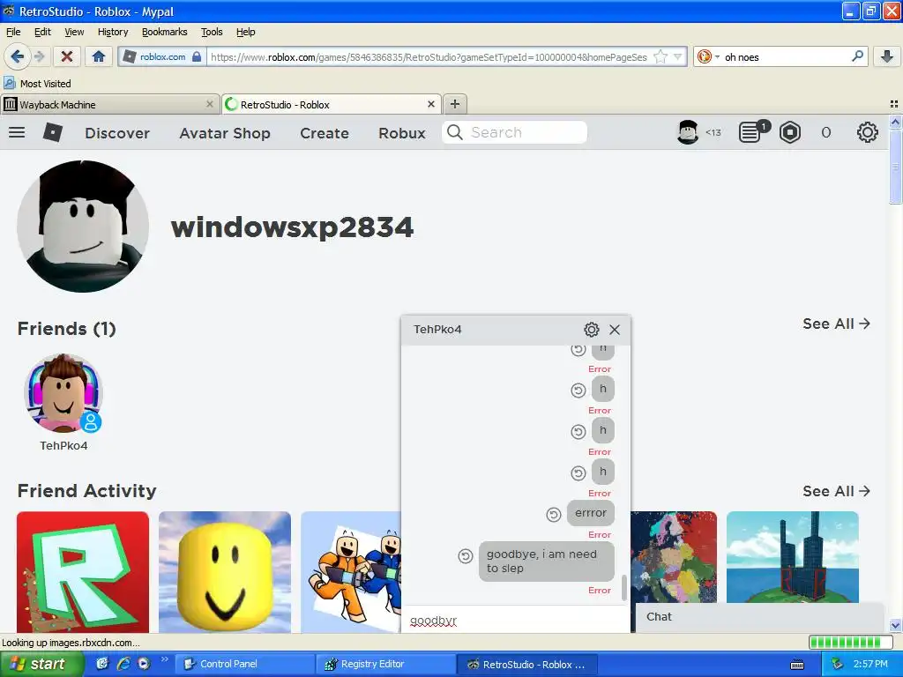Viewport: 903px width, 677px height.
Task: Go forward with the browser forward arrow
Action: [39, 56]
